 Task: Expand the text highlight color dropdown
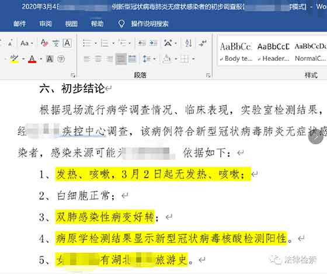23,59
